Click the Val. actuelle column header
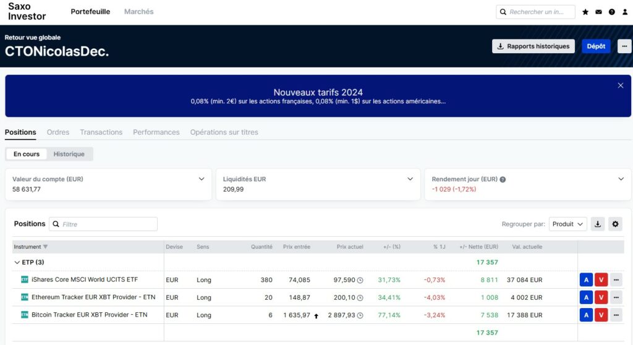This screenshot has width=633, height=345. (x=527, y=247)
